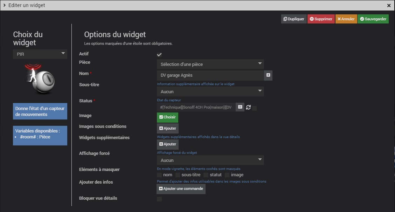Click the plus icon beside the Nom field
395x212 pixels.
[x=268, y=75]
